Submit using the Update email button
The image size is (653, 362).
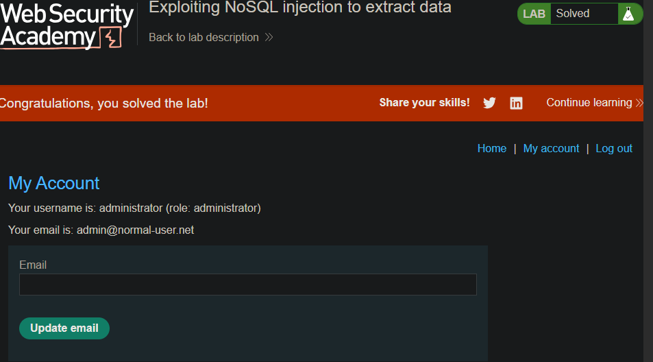(64, 328)
